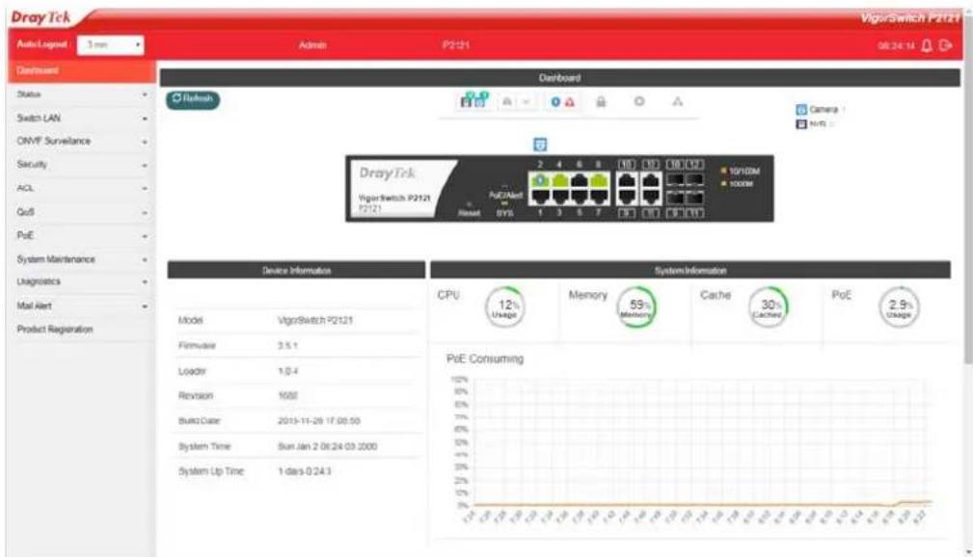The image size is (973, 557).
Task: Click the PoE usage gauge
Action: point(899,306)
